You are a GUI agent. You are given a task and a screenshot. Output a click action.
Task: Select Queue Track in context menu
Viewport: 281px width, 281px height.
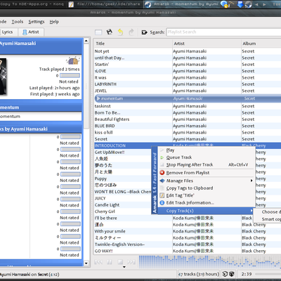(x=207, y=157)
